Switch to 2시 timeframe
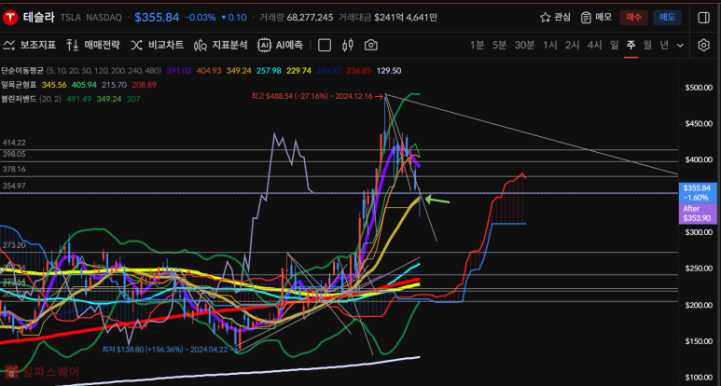This screenshot has width=721, height=386. 573,45
